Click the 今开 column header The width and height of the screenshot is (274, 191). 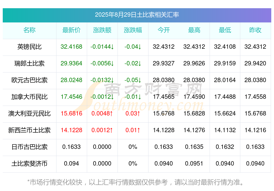(164, 30)
